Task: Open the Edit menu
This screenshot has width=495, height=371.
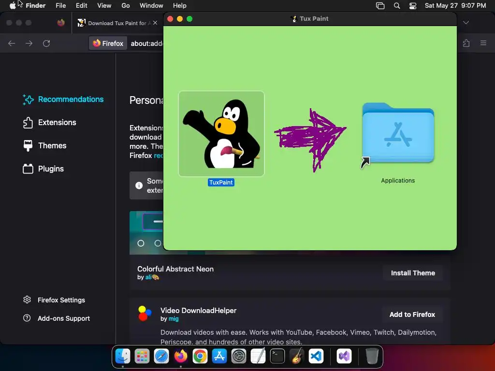Action: tap(81, 6)
